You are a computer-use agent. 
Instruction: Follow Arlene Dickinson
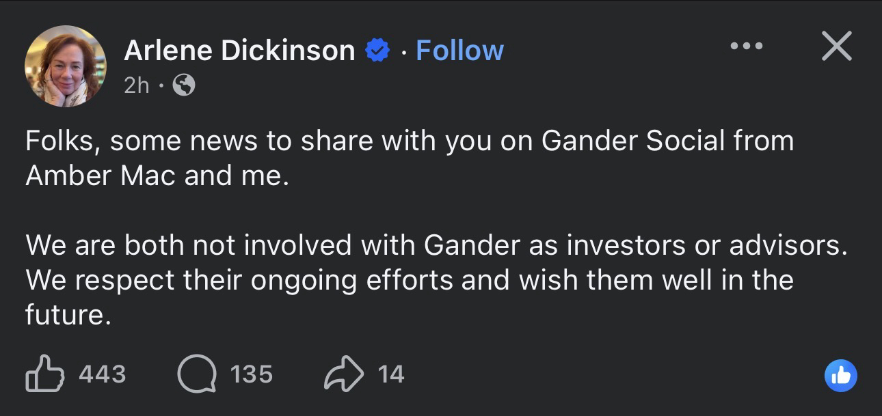459,51
